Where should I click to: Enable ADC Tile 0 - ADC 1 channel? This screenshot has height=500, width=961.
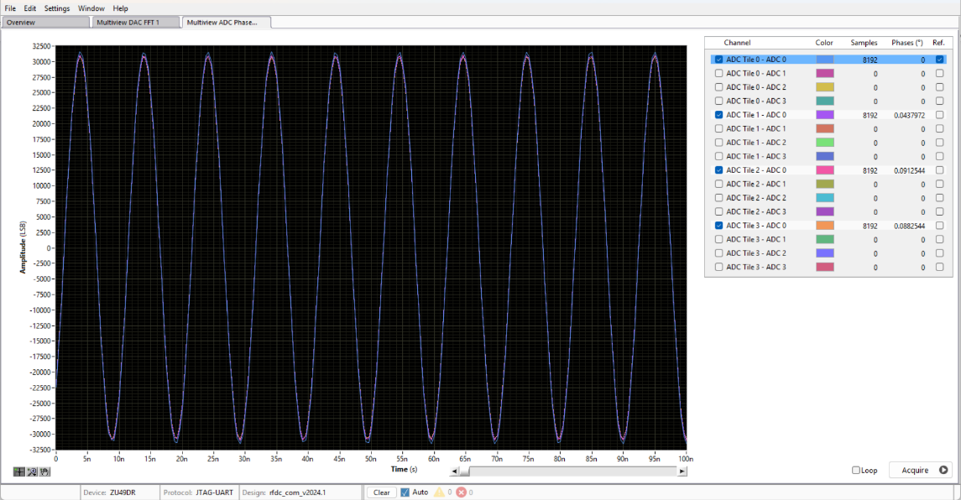coord(719,73)
